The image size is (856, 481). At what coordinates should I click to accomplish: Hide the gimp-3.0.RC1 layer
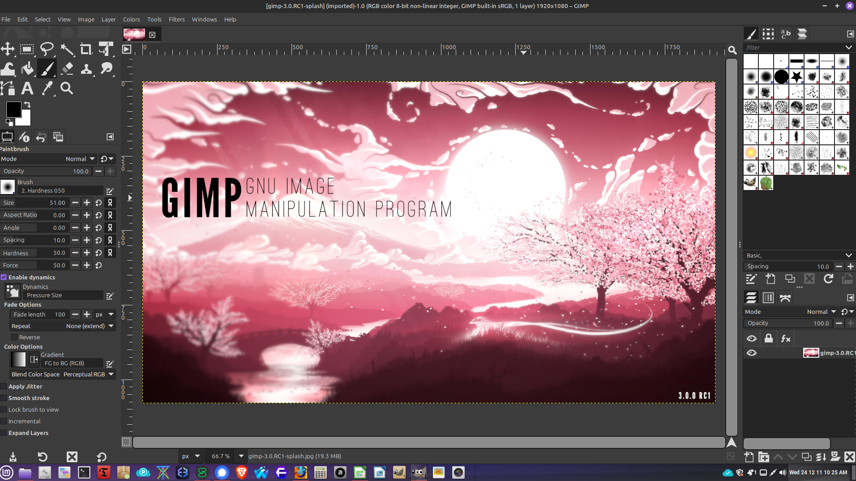click(752, 353)
